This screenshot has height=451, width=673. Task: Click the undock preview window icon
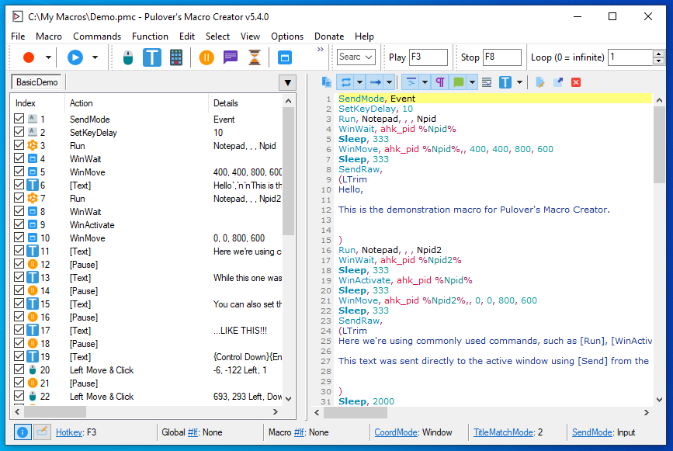point(558,82)
